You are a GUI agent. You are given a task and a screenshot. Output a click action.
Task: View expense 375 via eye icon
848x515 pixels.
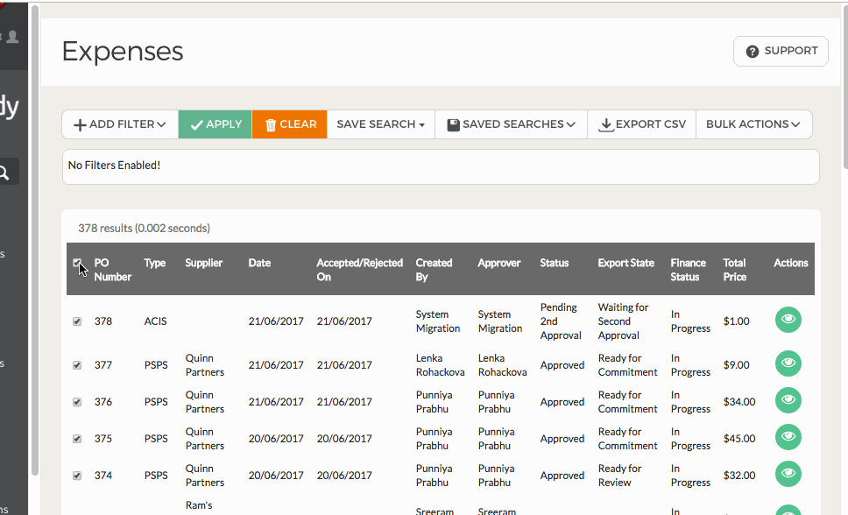(788, 438)
